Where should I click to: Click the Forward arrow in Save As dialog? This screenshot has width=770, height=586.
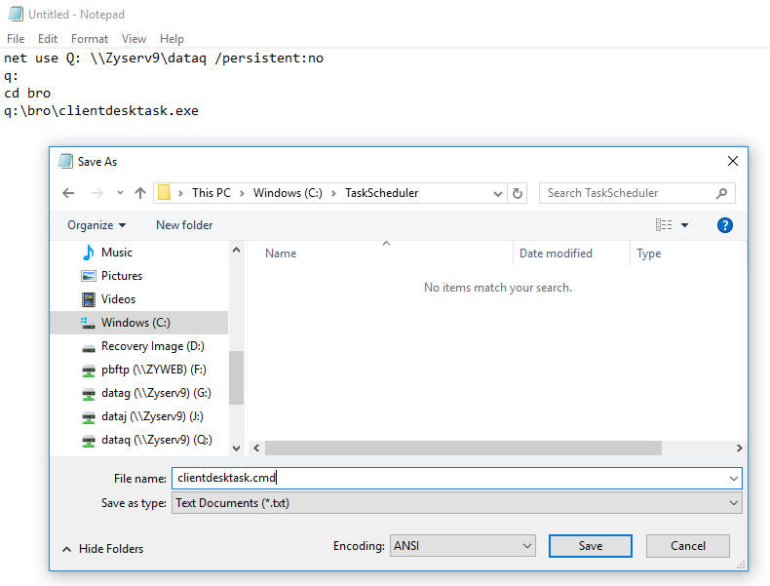click(96, 193)
